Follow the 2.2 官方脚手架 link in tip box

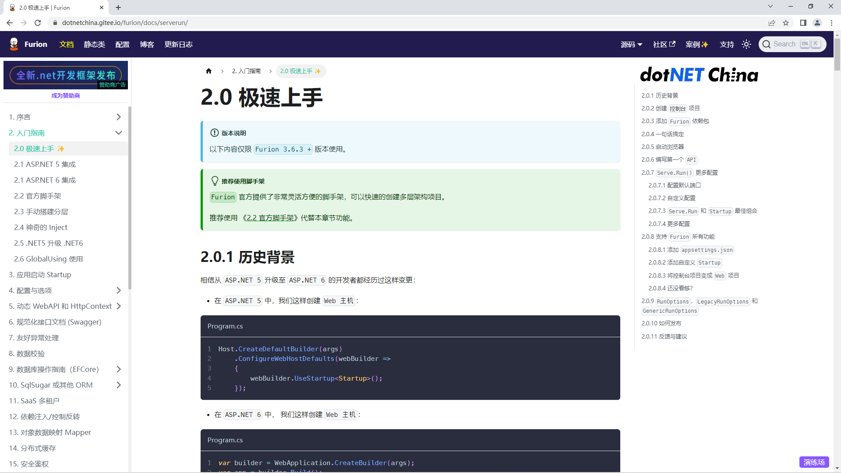click(x=270, y=218)
